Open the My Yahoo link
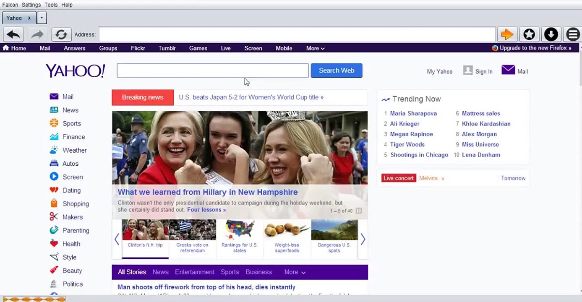Viewport: 582px width, 302px height. click(x=440, y=71)
